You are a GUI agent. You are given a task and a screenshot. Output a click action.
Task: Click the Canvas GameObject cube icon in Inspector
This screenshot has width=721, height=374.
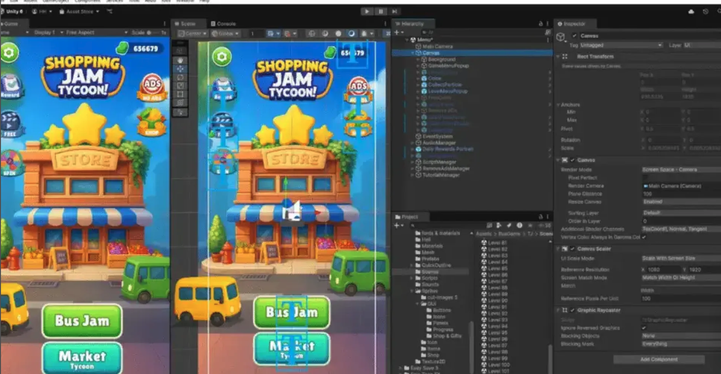pos(561,37)
